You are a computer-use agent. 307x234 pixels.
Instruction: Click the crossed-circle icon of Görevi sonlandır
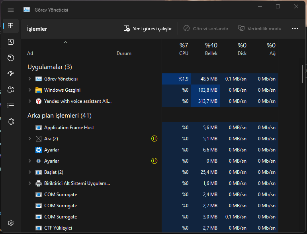pos(186,28)
